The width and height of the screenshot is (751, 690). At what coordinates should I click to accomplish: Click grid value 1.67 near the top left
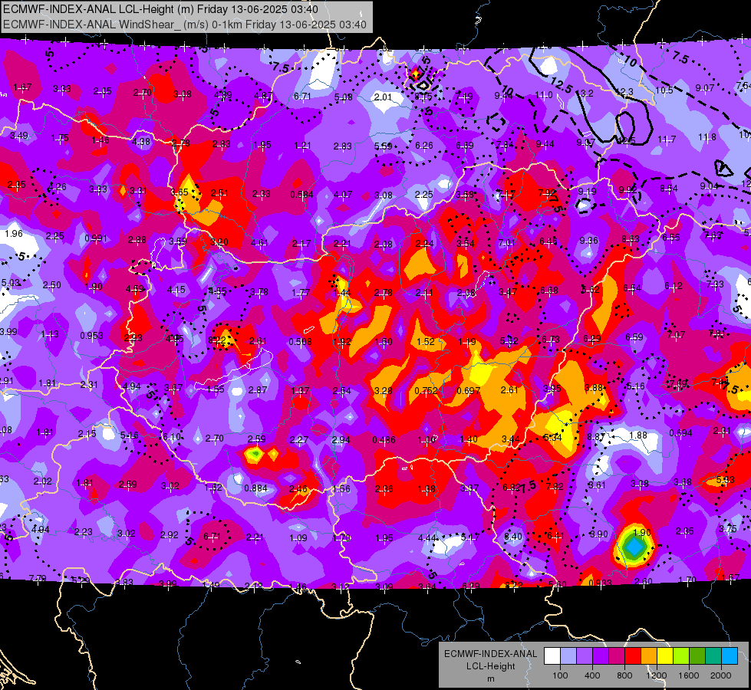[22, 87]
